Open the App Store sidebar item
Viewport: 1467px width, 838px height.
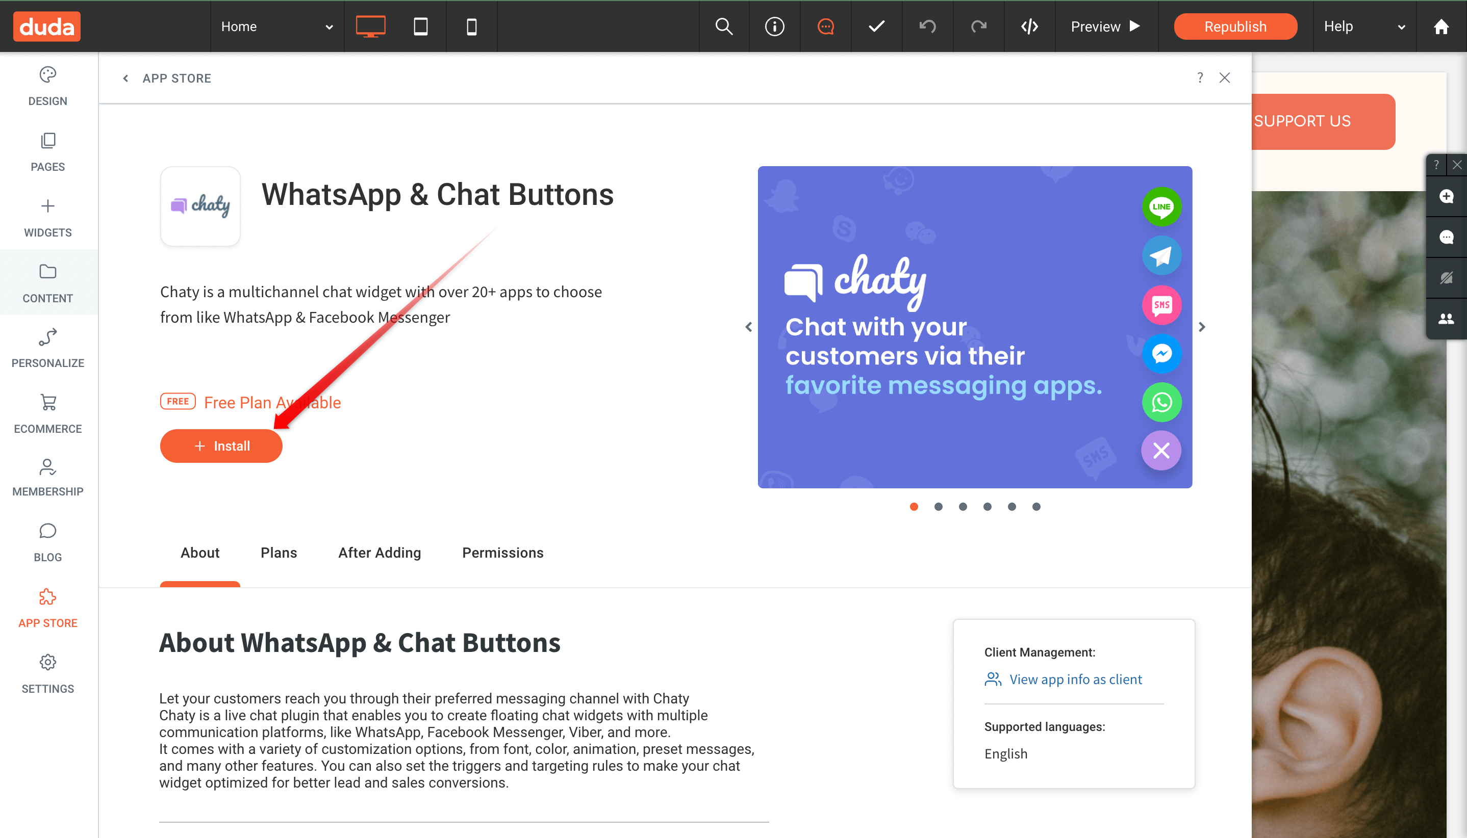pyautogui.click(x=48, y=608)
